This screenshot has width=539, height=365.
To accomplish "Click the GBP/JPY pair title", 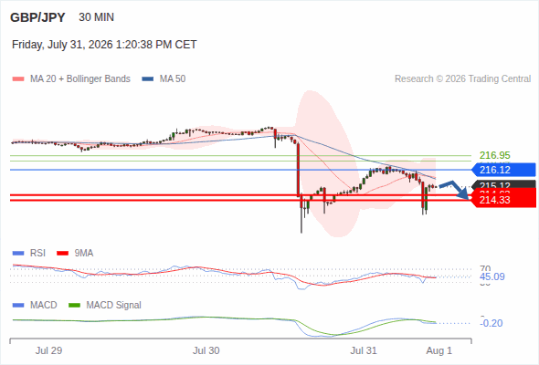I will 37,17.
